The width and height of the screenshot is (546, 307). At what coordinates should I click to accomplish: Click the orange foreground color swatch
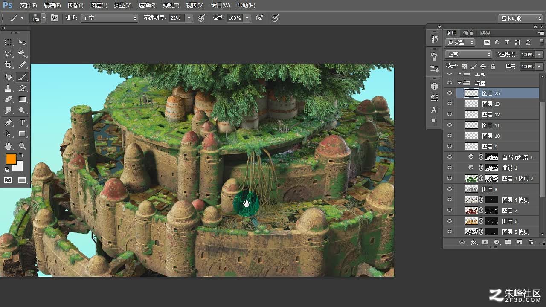pos(11,159)
